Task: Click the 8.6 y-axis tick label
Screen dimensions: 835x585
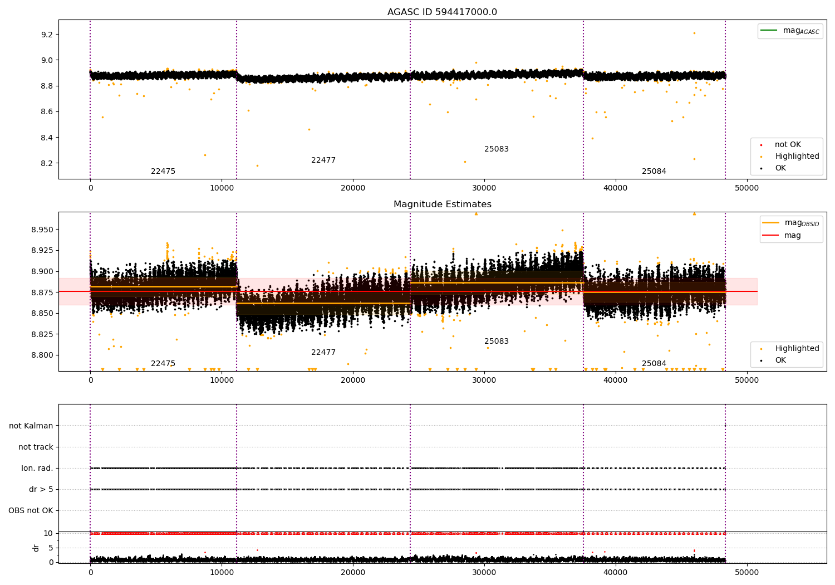Action: [x=47, y=112]
